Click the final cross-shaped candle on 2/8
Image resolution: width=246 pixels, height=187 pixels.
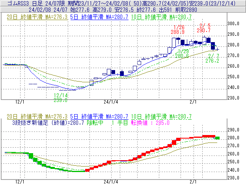[x=217, y=50]
